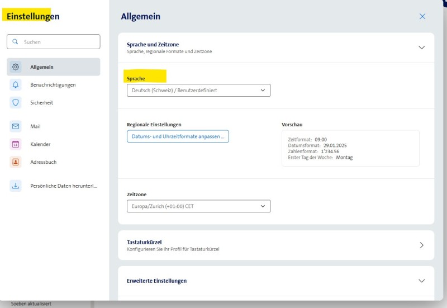Click the gear icon next to Allgemein
Screen dimensions: 447x308
pyautogui.click(x=16, y=67)
